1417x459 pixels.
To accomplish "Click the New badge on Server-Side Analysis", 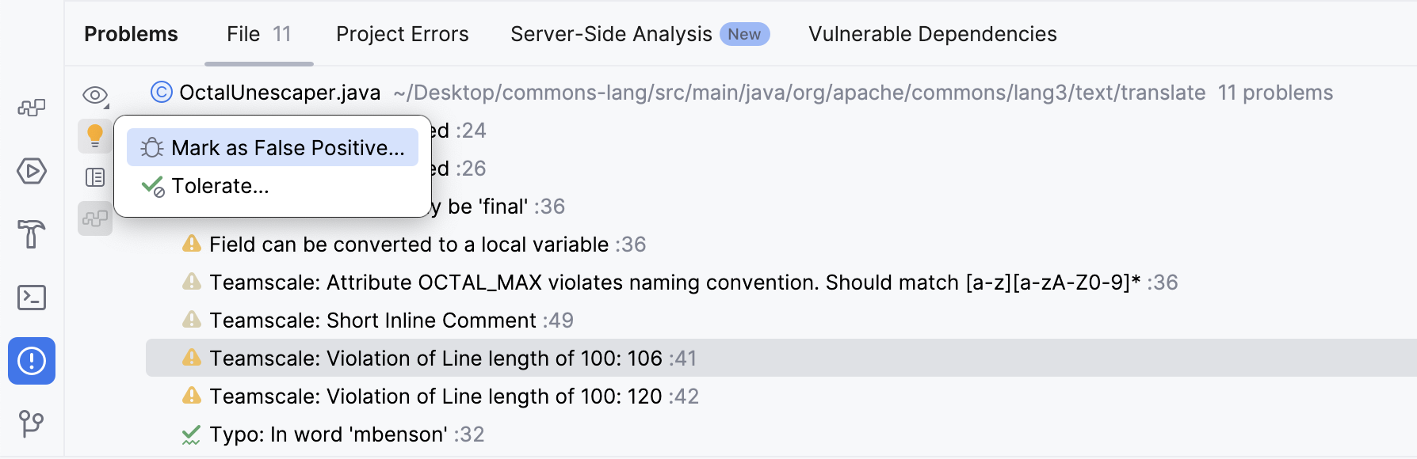I will [743, 34].
